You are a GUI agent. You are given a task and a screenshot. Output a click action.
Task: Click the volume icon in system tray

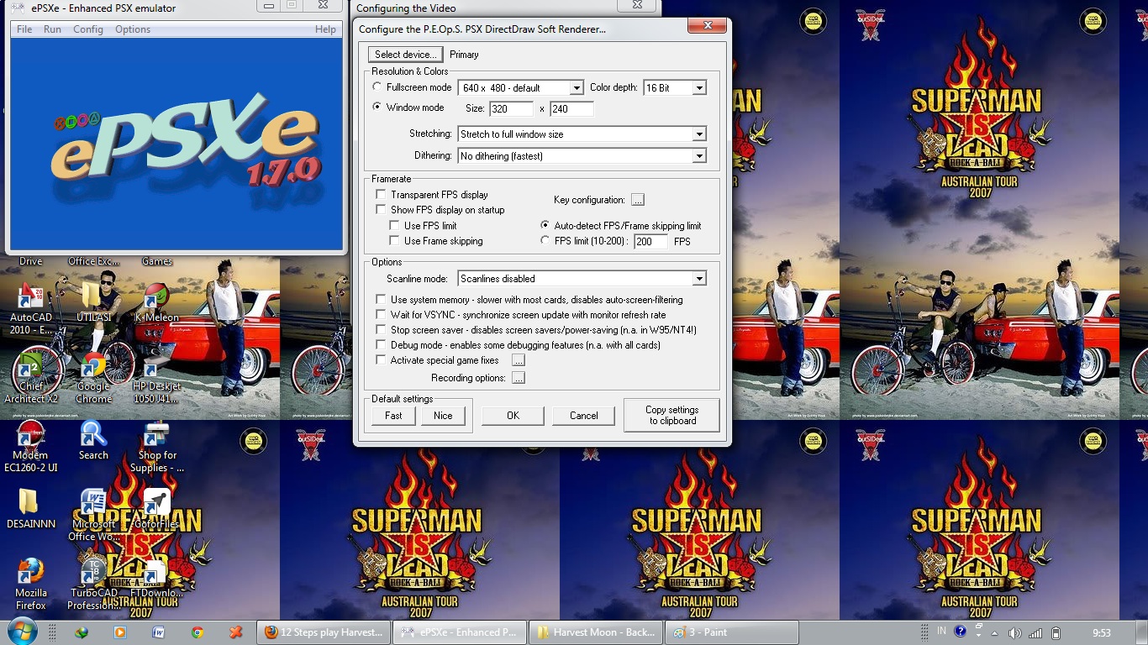pyautogui.click(x=1014, y=632)
